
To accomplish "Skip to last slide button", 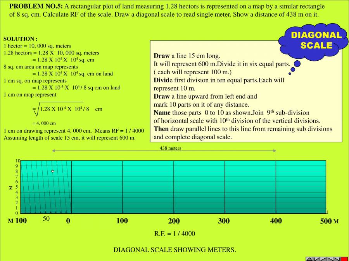I will pos(337,259).
